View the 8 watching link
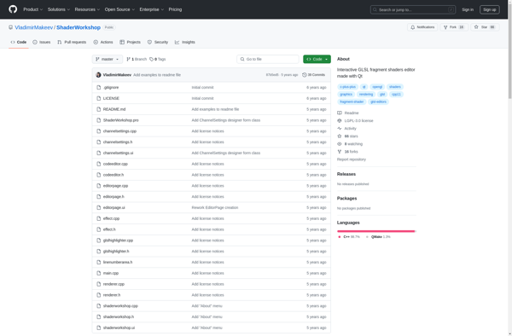Viewport: 512px width, 336px height. coord(350,144)
